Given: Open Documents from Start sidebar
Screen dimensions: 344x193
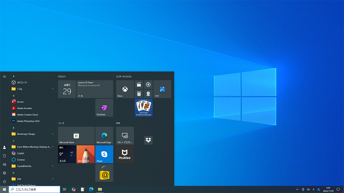Looking at the screenshot, I should tap(4, 156).
